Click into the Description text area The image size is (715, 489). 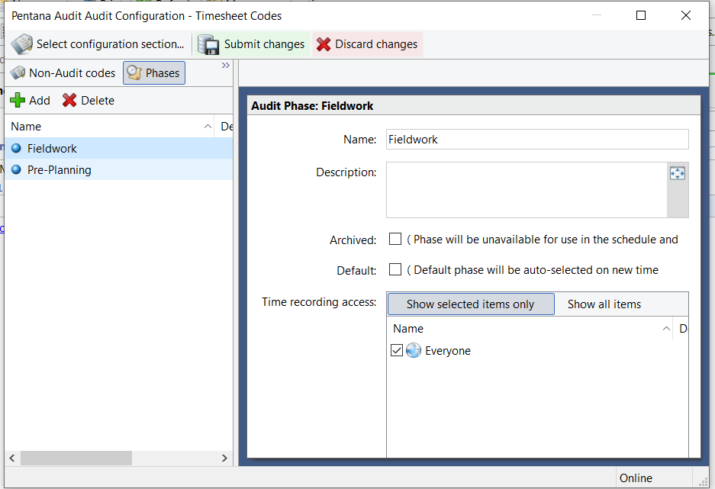coord(527,190)
